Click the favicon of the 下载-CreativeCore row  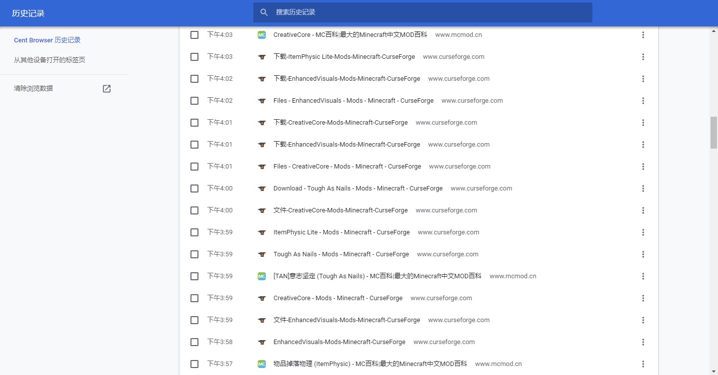pos(262,123)
